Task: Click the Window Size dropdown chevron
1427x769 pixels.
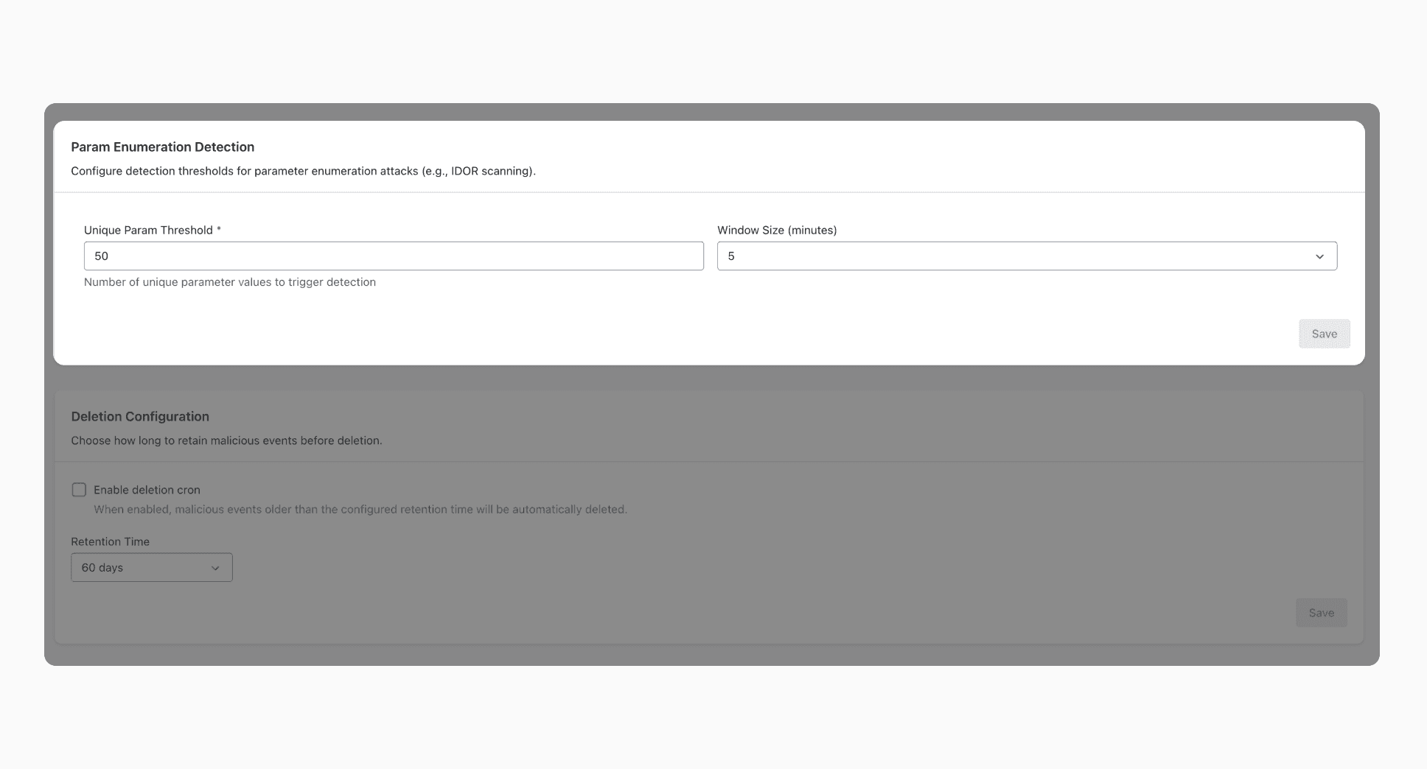Action: (1319, 256)
